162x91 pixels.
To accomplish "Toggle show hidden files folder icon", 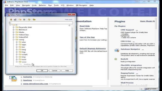I will click(34, 19).
